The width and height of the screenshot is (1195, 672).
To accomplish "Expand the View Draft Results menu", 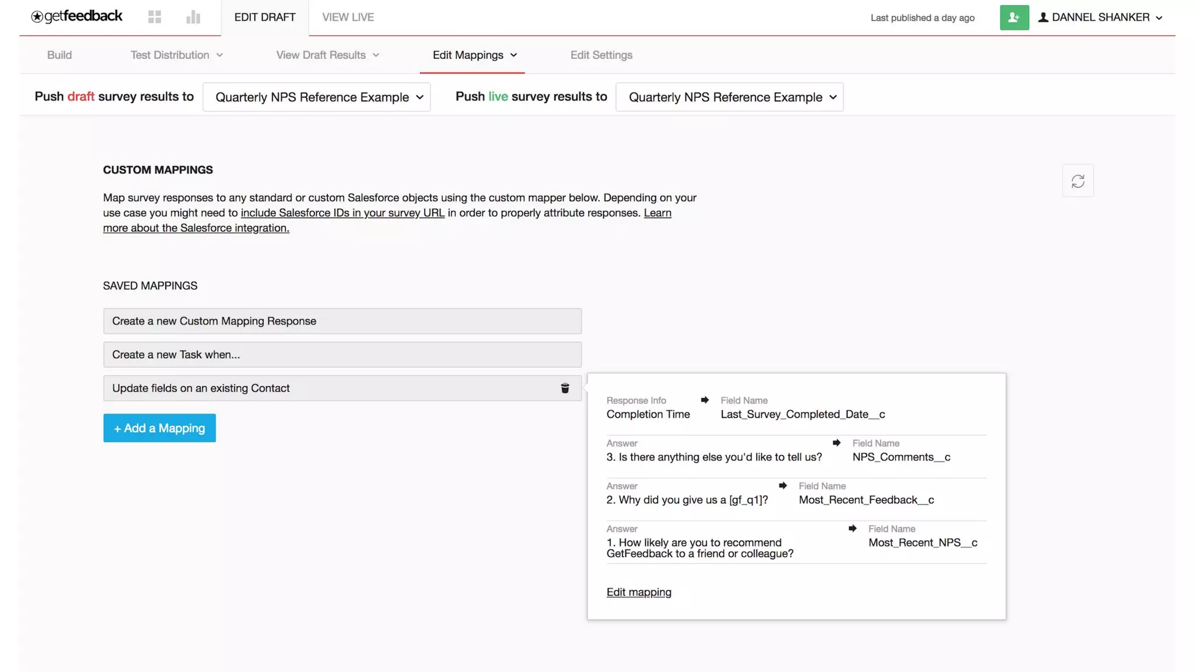I will pyautogui.click(x=328, y=55).
